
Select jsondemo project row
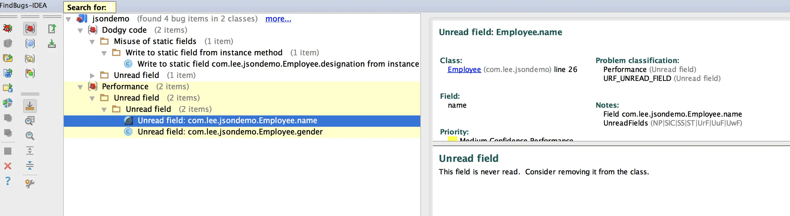[242, 19]
